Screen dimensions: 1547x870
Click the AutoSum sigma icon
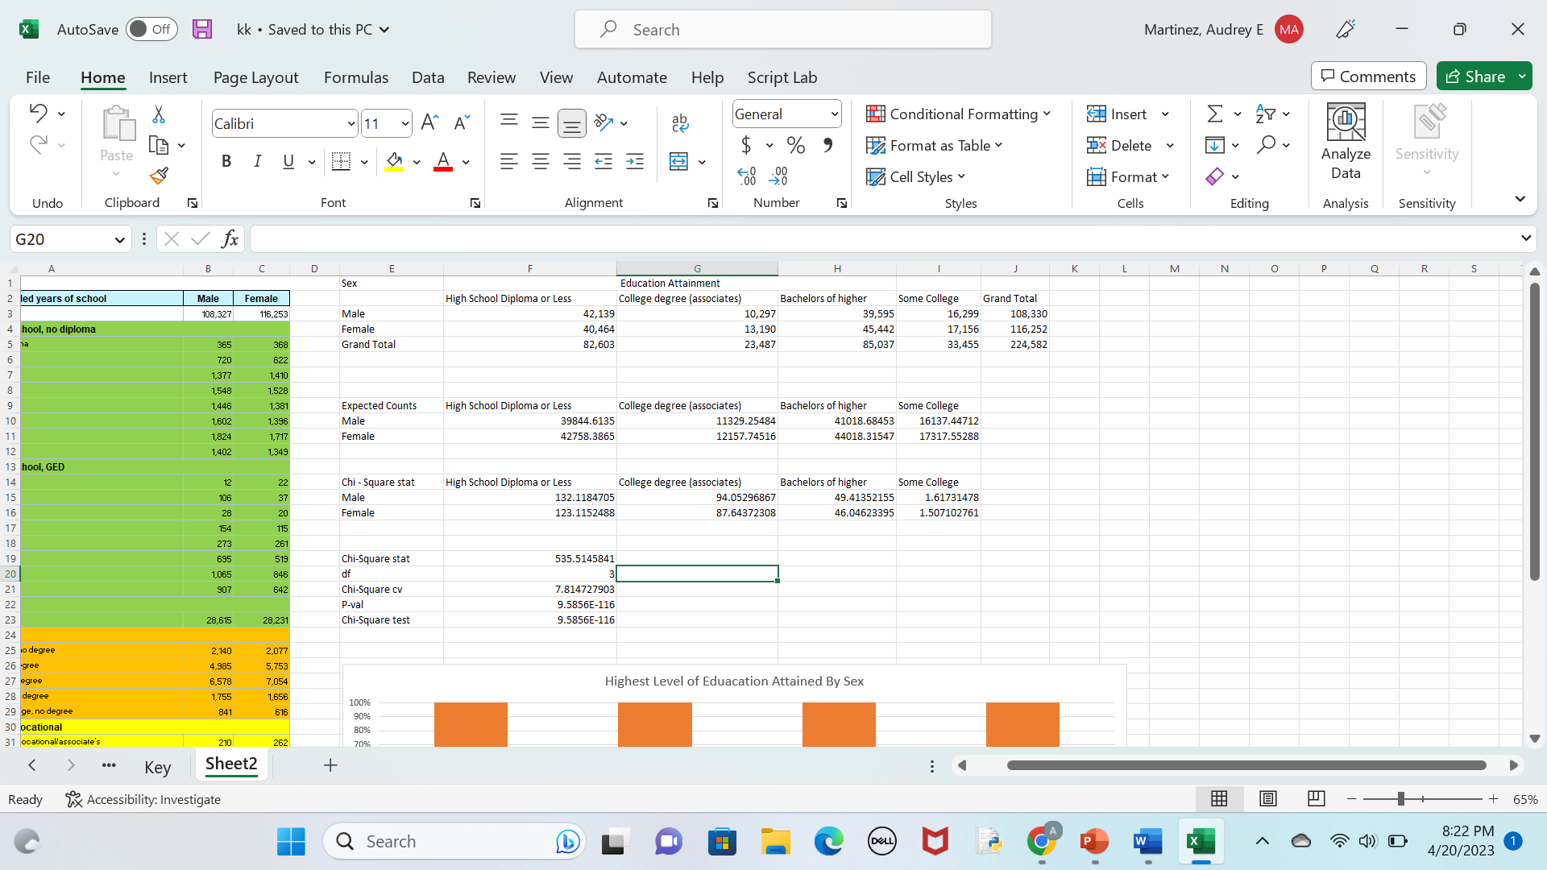click(1215, 114)
